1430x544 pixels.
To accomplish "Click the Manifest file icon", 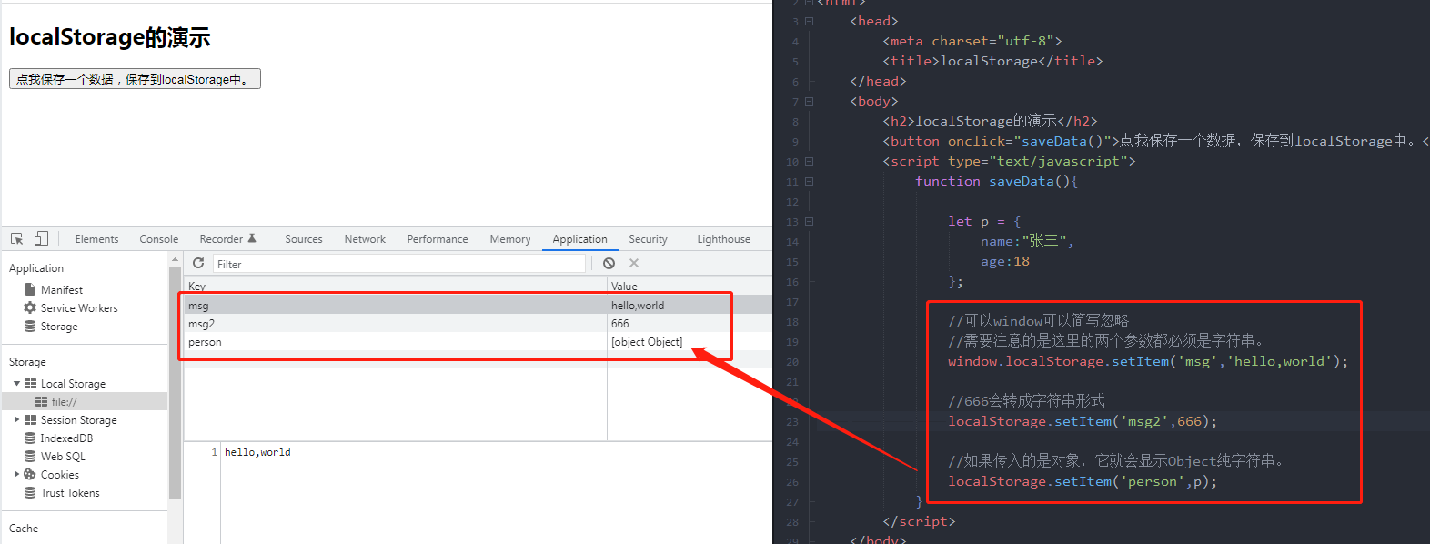I will point(30,289).
